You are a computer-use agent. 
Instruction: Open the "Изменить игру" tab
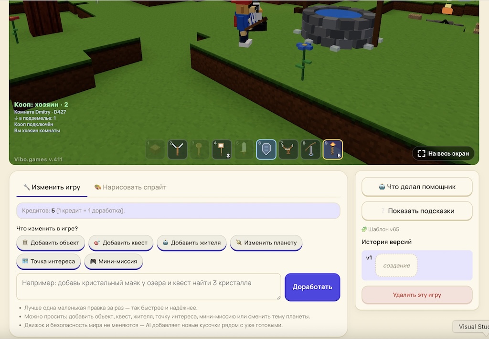tap(52, 187)
